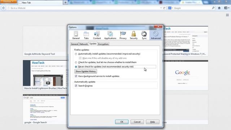Screen dimensions: 231x130
Task: Toggle Search Engines auto-update checkbox
Action: 76,86
